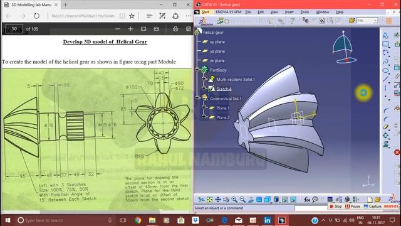Click the Zoom In magnifier in CATIA

234,200
